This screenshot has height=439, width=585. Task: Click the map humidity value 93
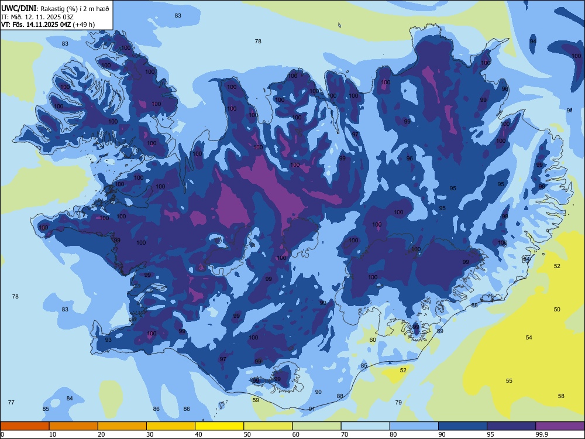click(x=108, y=339)
